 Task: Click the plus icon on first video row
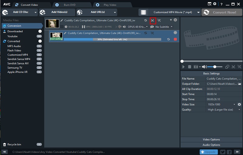pos(171,20)
